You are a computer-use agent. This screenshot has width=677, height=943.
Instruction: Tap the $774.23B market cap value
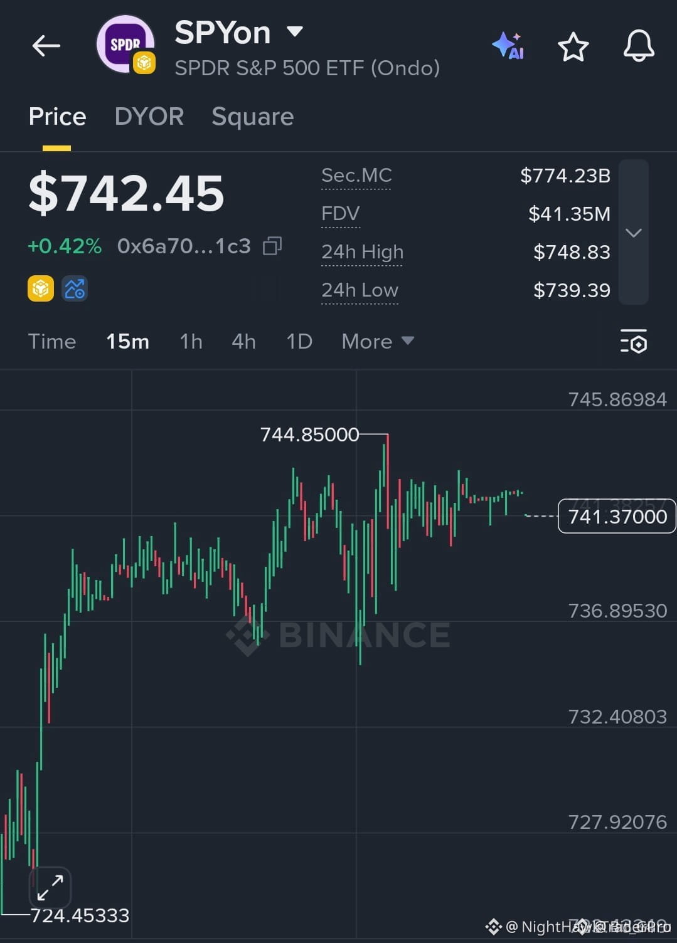(565, 176)
